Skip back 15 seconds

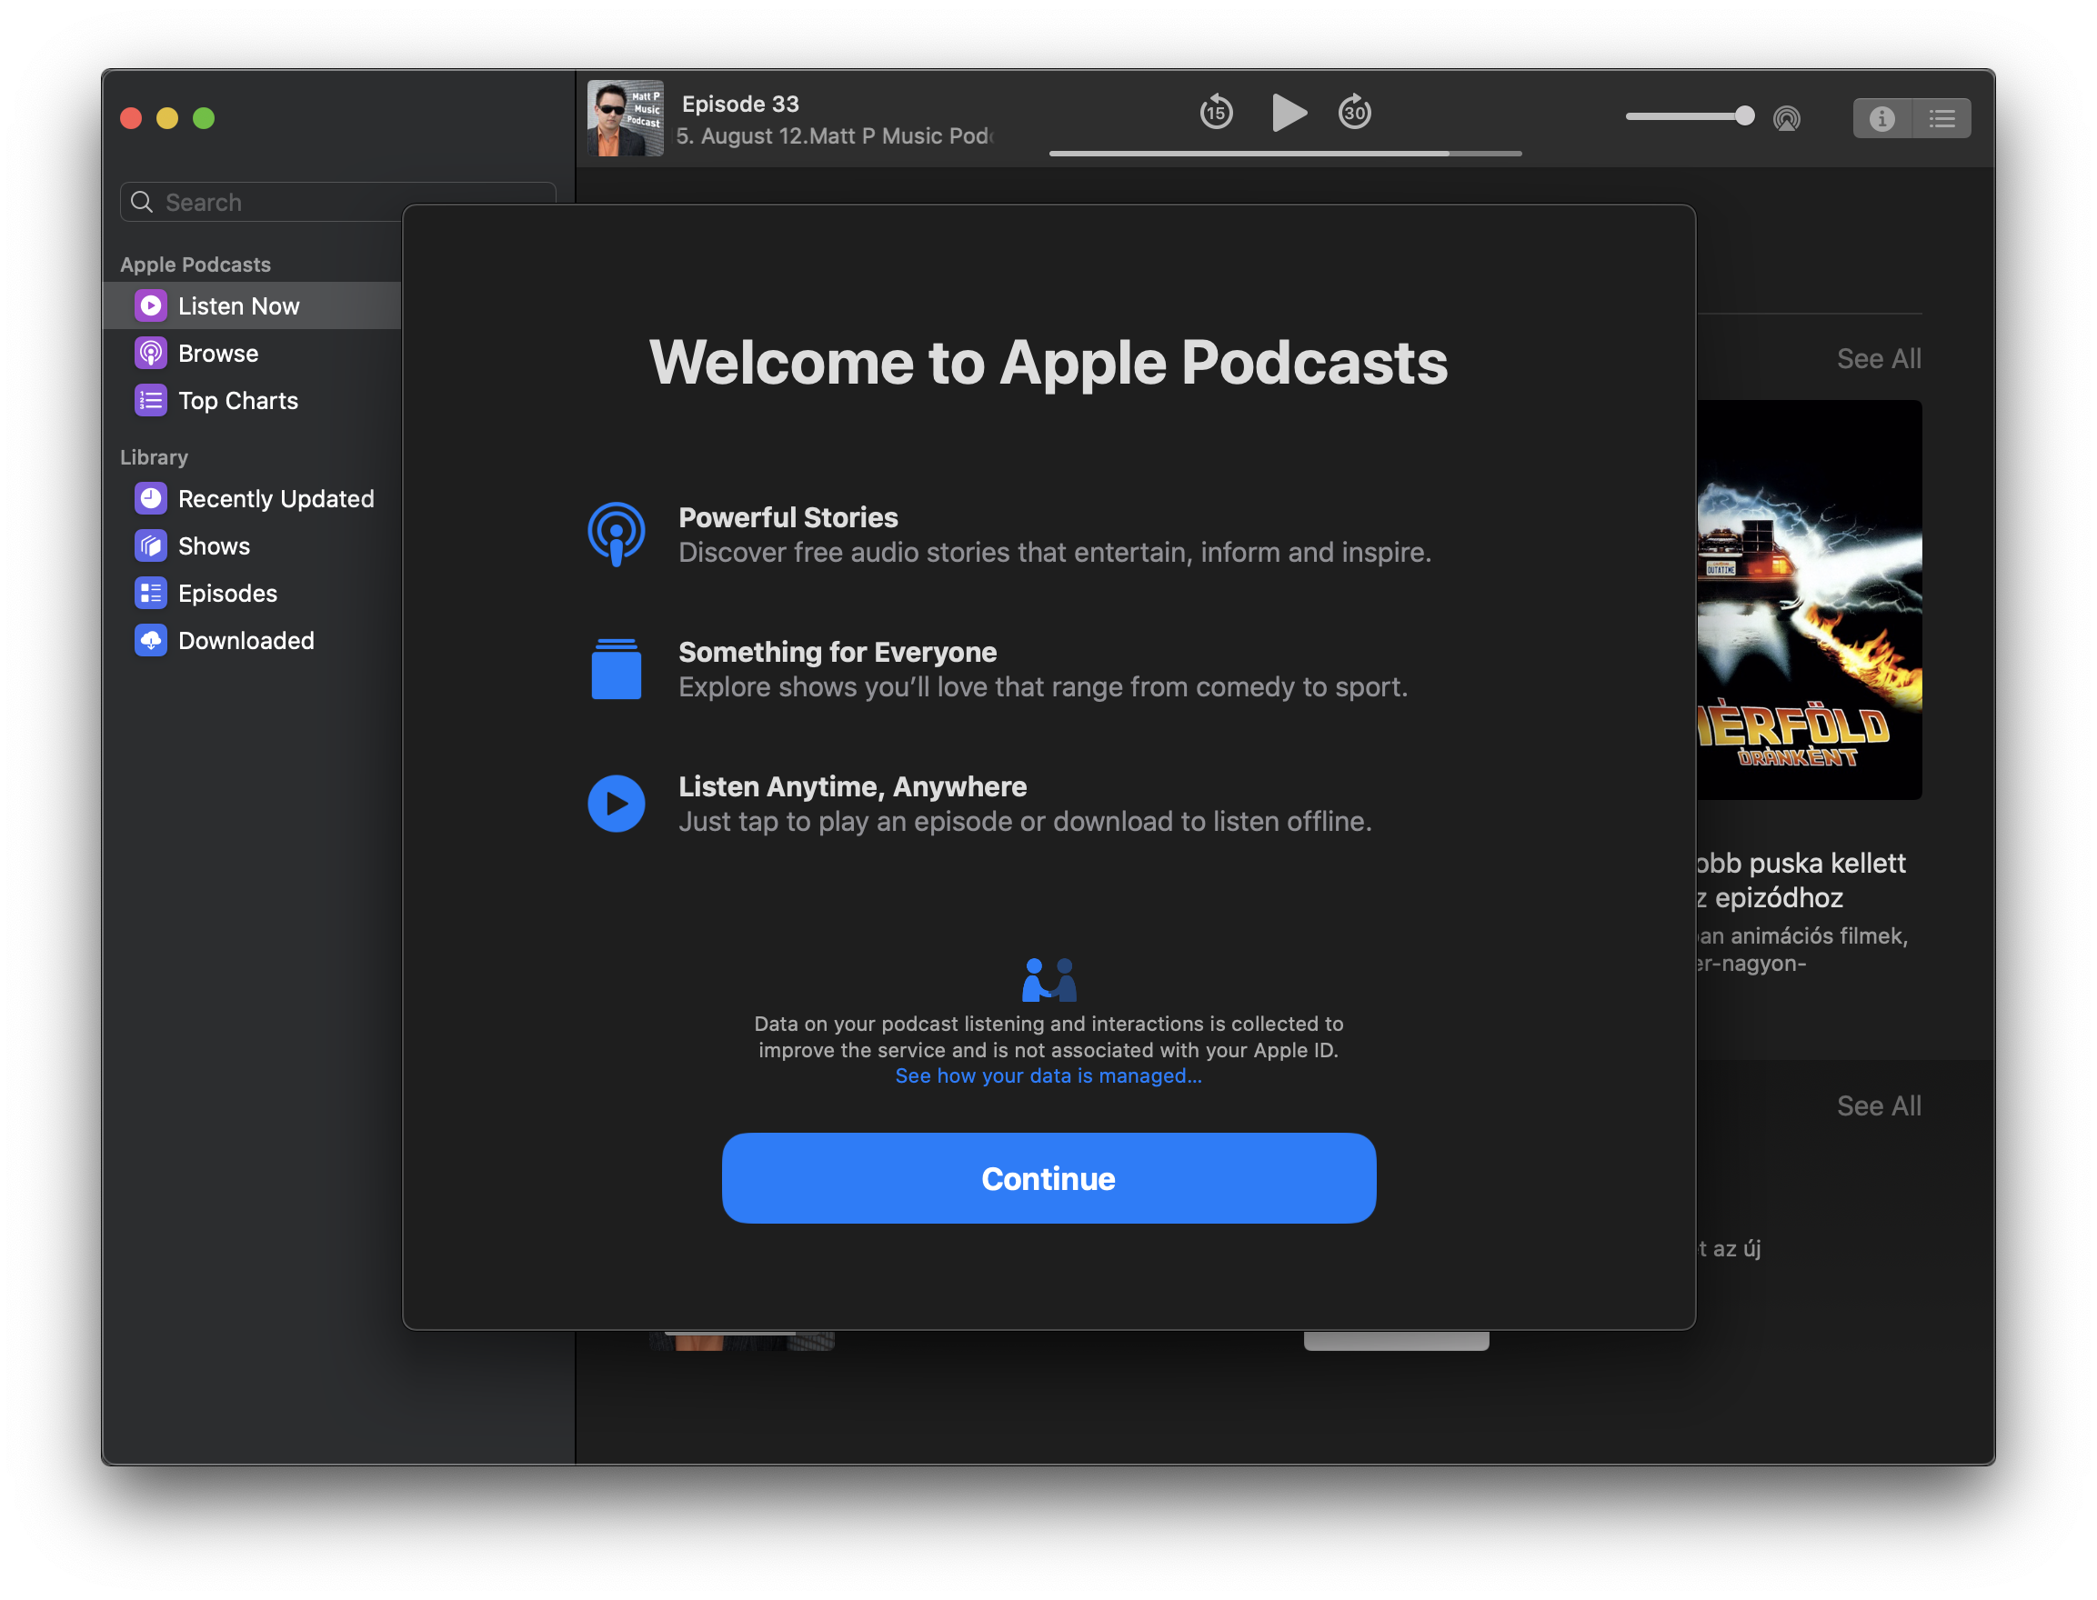coord(1216,113)
